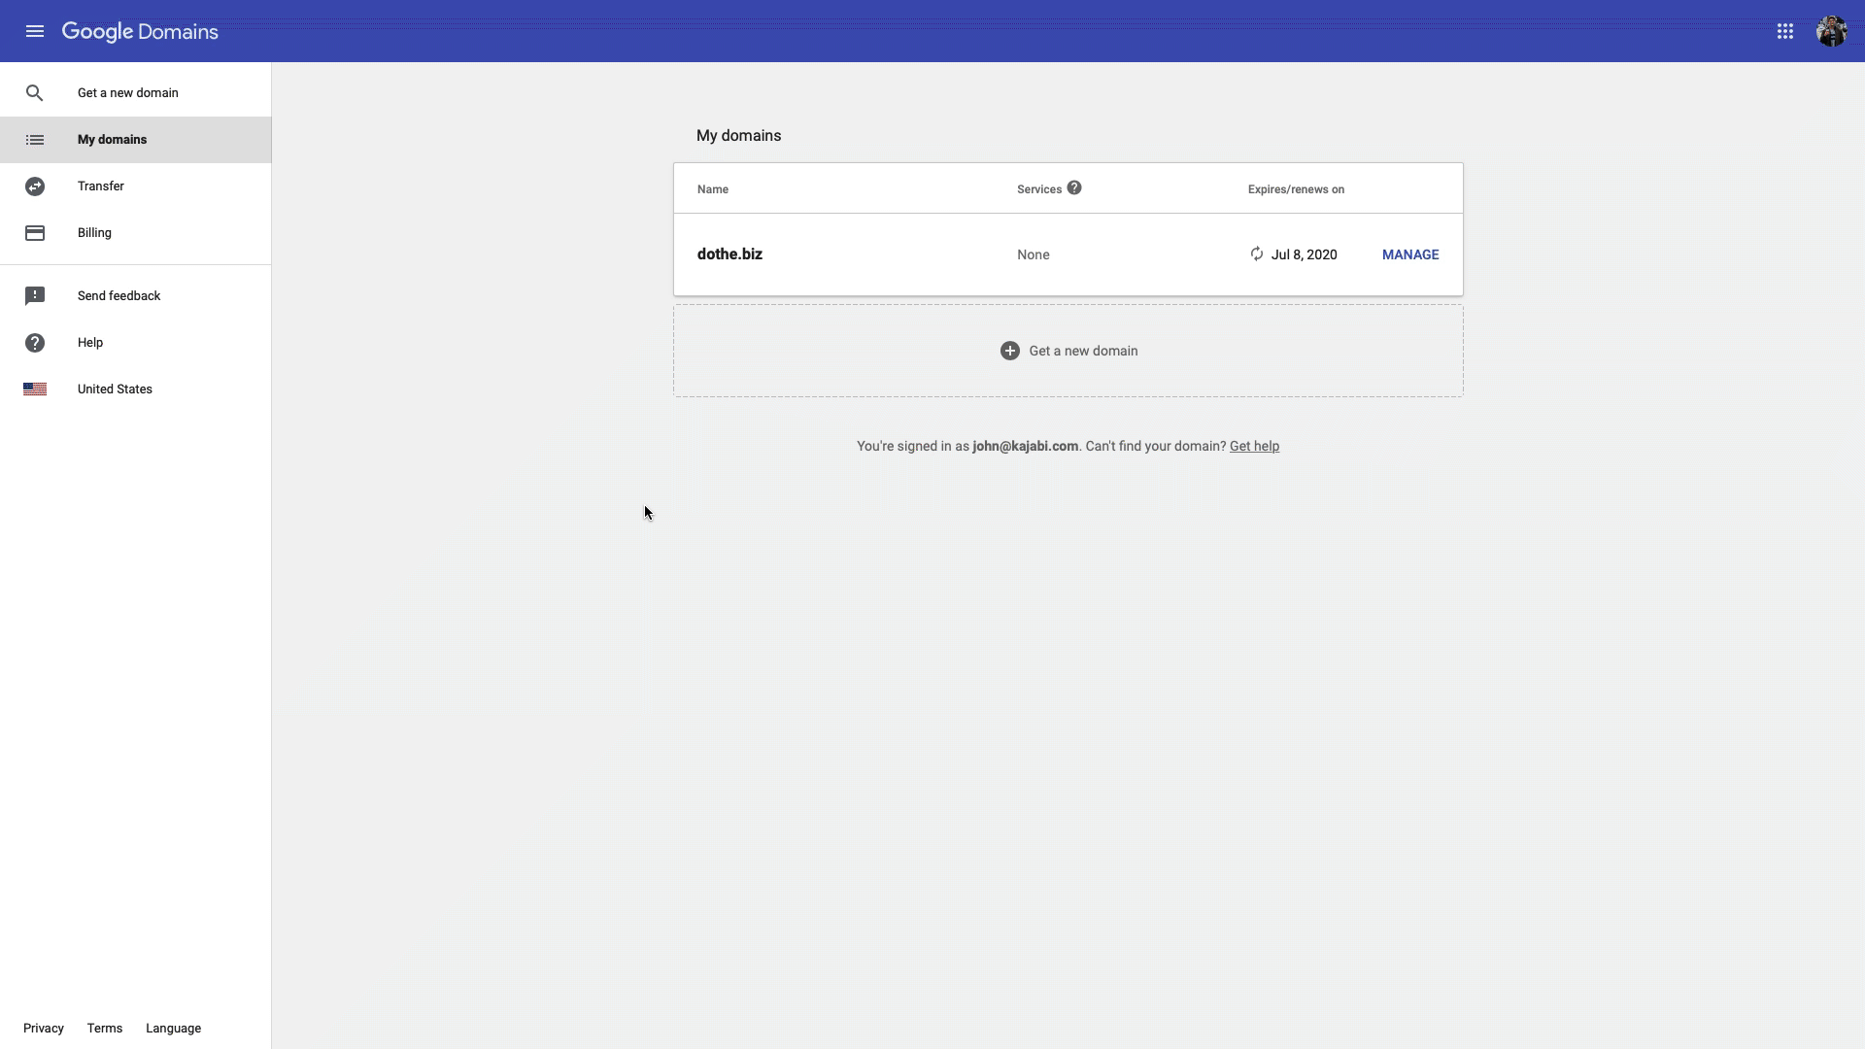Select the Transfer sidebar item

click(x=101, y=186)
